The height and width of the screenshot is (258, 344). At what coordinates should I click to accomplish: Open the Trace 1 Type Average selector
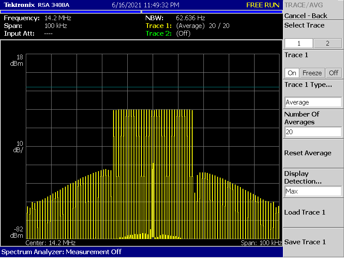click(x=313, y=102)
